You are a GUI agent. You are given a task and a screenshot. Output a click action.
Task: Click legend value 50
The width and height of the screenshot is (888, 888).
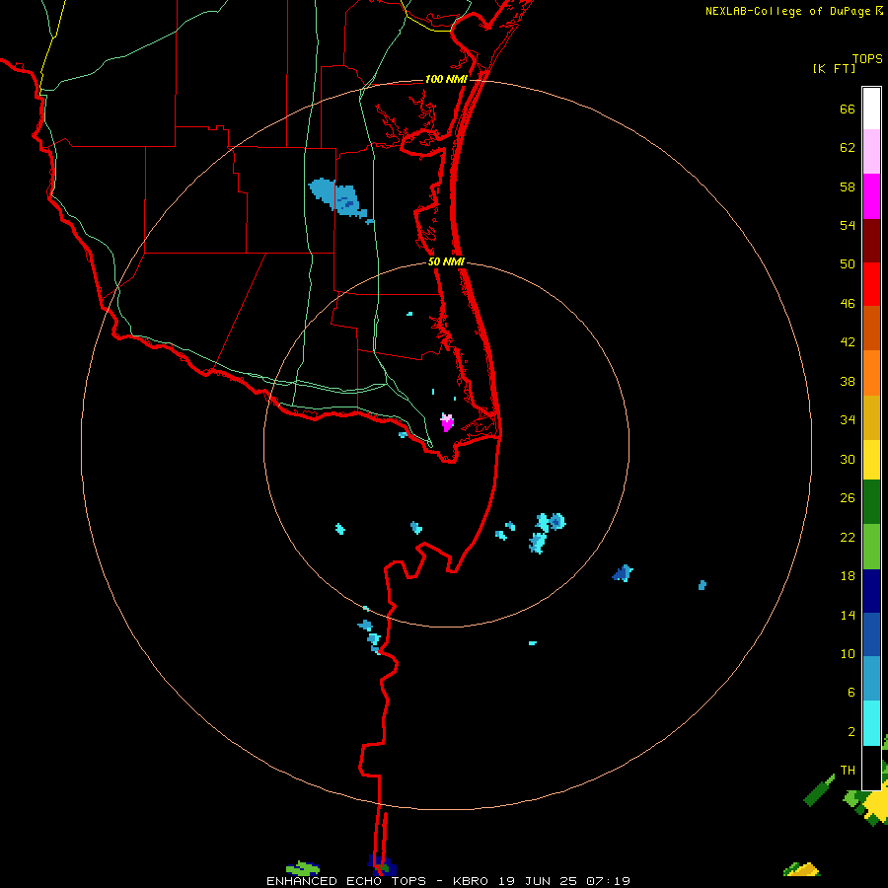pos(848,264)
